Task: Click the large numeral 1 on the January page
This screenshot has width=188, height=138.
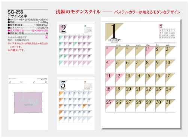Action: pyautogui.click(x=113, y=31)
